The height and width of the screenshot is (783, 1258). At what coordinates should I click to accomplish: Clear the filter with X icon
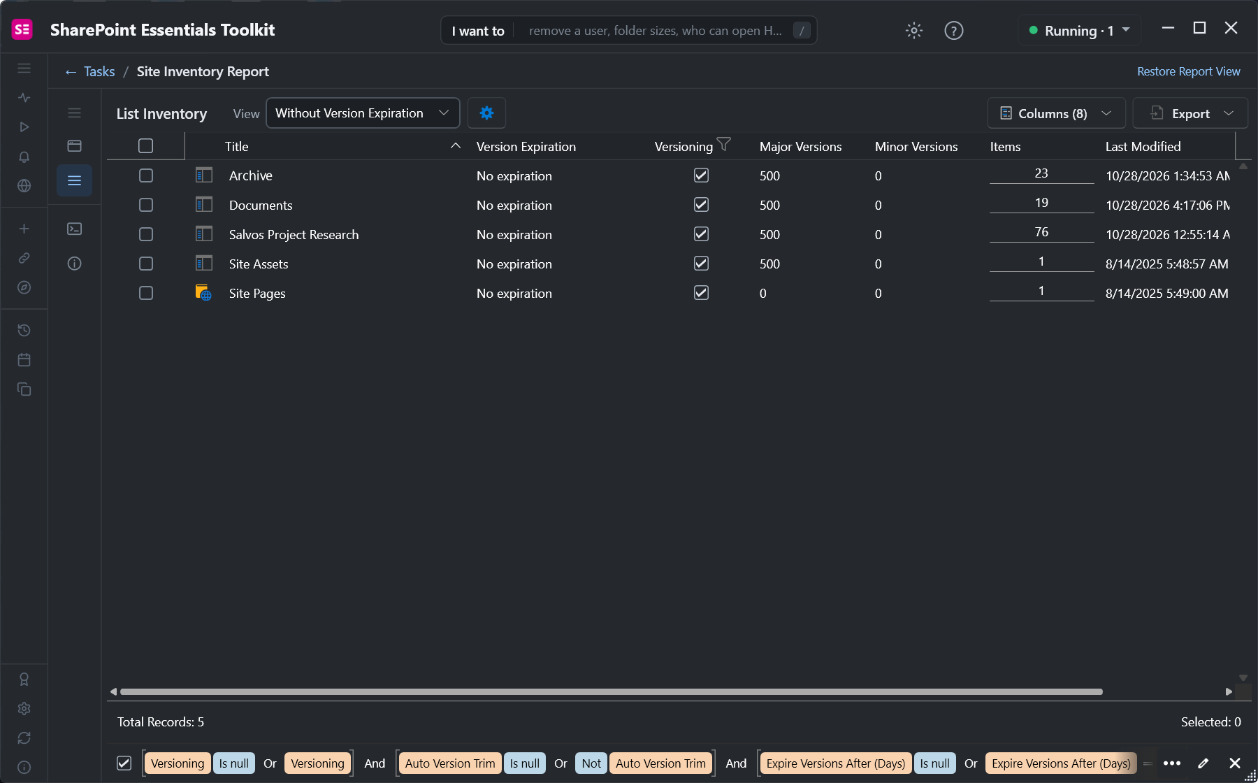1235,763
